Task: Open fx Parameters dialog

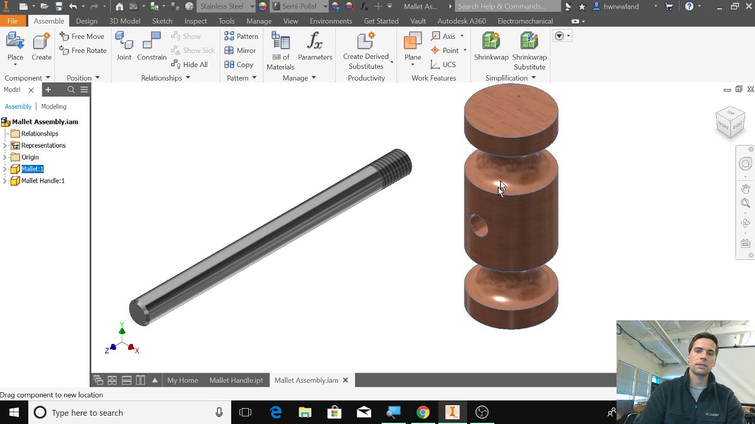Action: click(315, 47)
